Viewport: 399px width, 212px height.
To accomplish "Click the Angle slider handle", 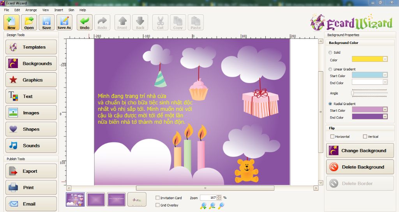I will [x=352, y=93].
